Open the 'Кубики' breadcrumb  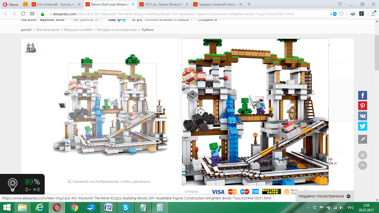pos(148,30)
